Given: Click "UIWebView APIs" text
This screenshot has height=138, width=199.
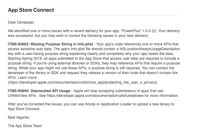Looking at the screenshot, I should pos(22,96).
